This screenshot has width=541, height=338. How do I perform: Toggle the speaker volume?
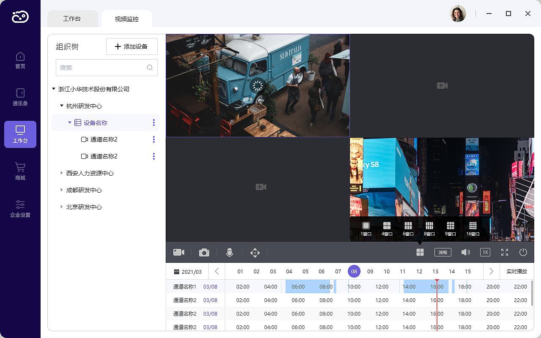click(466, 252)
